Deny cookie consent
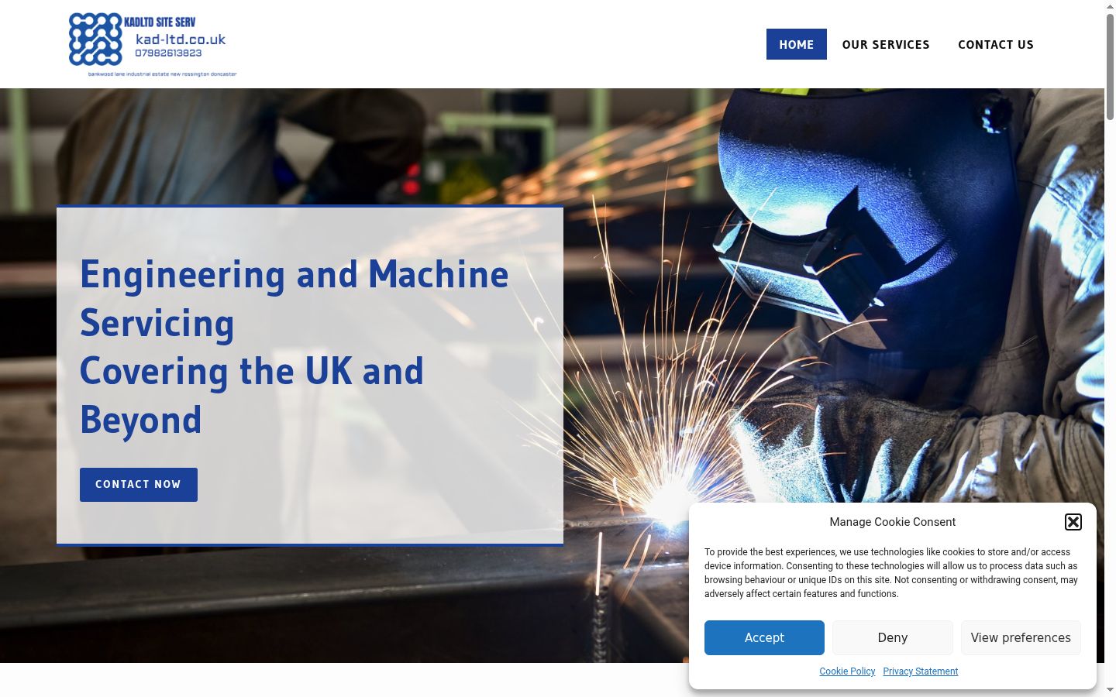 [893, 637]
